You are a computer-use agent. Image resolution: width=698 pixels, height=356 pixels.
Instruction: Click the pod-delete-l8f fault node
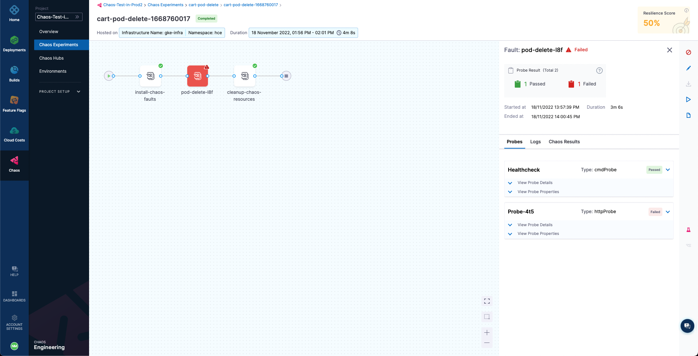pos(197,76)
